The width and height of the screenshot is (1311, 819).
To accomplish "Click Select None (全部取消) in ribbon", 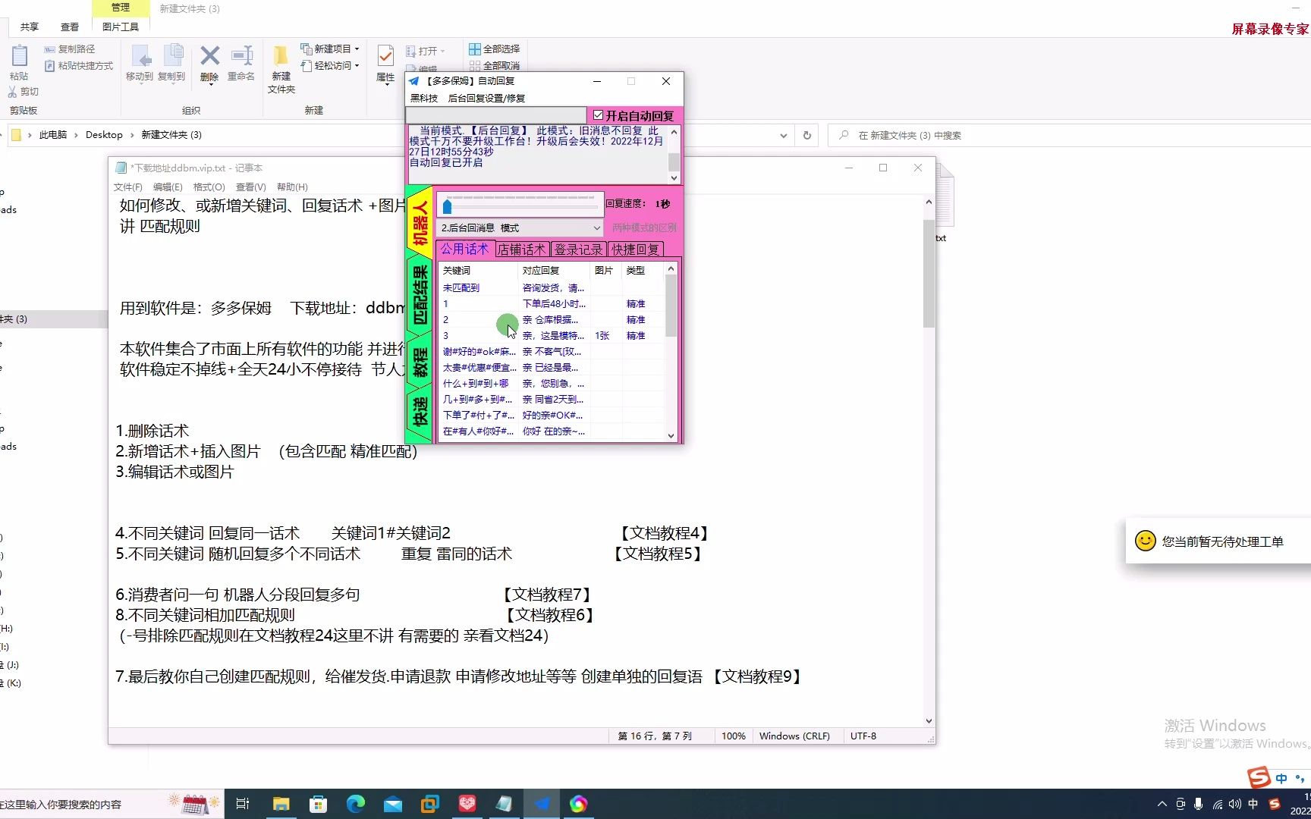I will tap(494, 66).
